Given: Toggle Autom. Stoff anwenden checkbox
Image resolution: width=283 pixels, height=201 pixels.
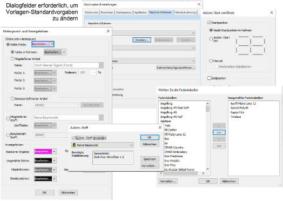Looking at the screenshot, I should pos(73,138).
